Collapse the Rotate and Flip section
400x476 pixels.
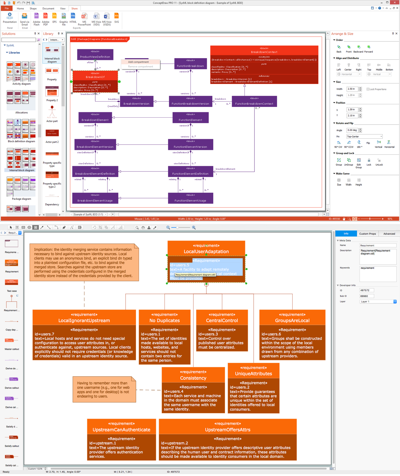334,123
